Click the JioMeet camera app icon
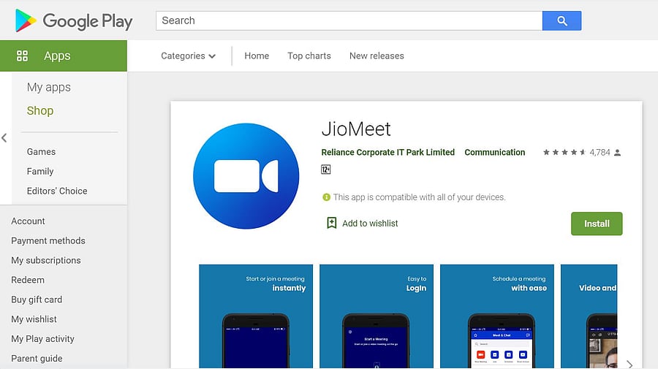 pos(246,176)
